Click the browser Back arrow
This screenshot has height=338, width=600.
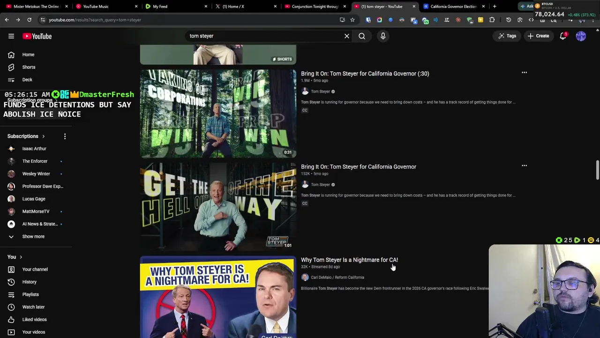point(7,20)
